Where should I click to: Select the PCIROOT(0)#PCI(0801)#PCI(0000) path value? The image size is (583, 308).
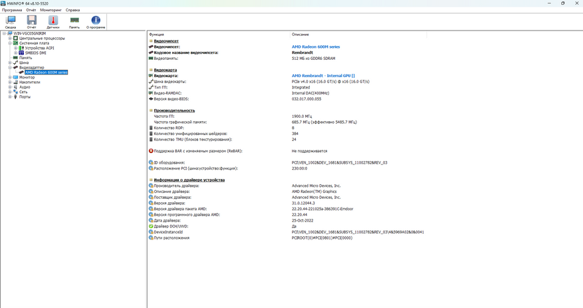322,237
